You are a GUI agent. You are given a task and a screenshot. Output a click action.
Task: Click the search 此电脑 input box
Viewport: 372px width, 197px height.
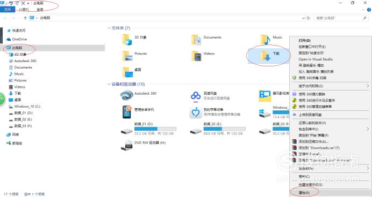(x=341, y=18)
